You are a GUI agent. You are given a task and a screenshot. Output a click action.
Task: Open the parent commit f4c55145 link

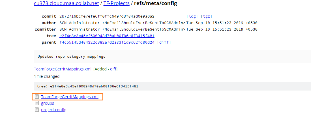click(x=107, y=42)
